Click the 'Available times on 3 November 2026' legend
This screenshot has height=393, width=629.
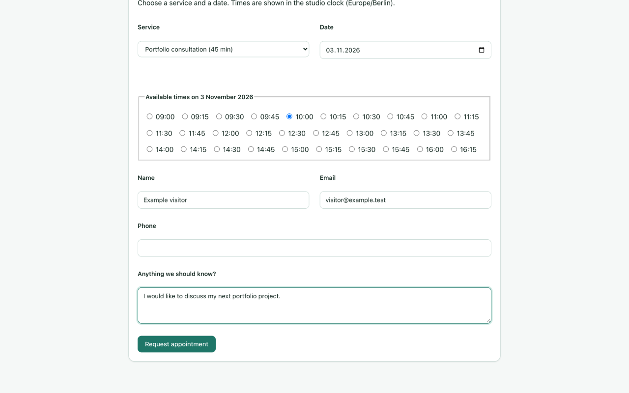(200, 97)
